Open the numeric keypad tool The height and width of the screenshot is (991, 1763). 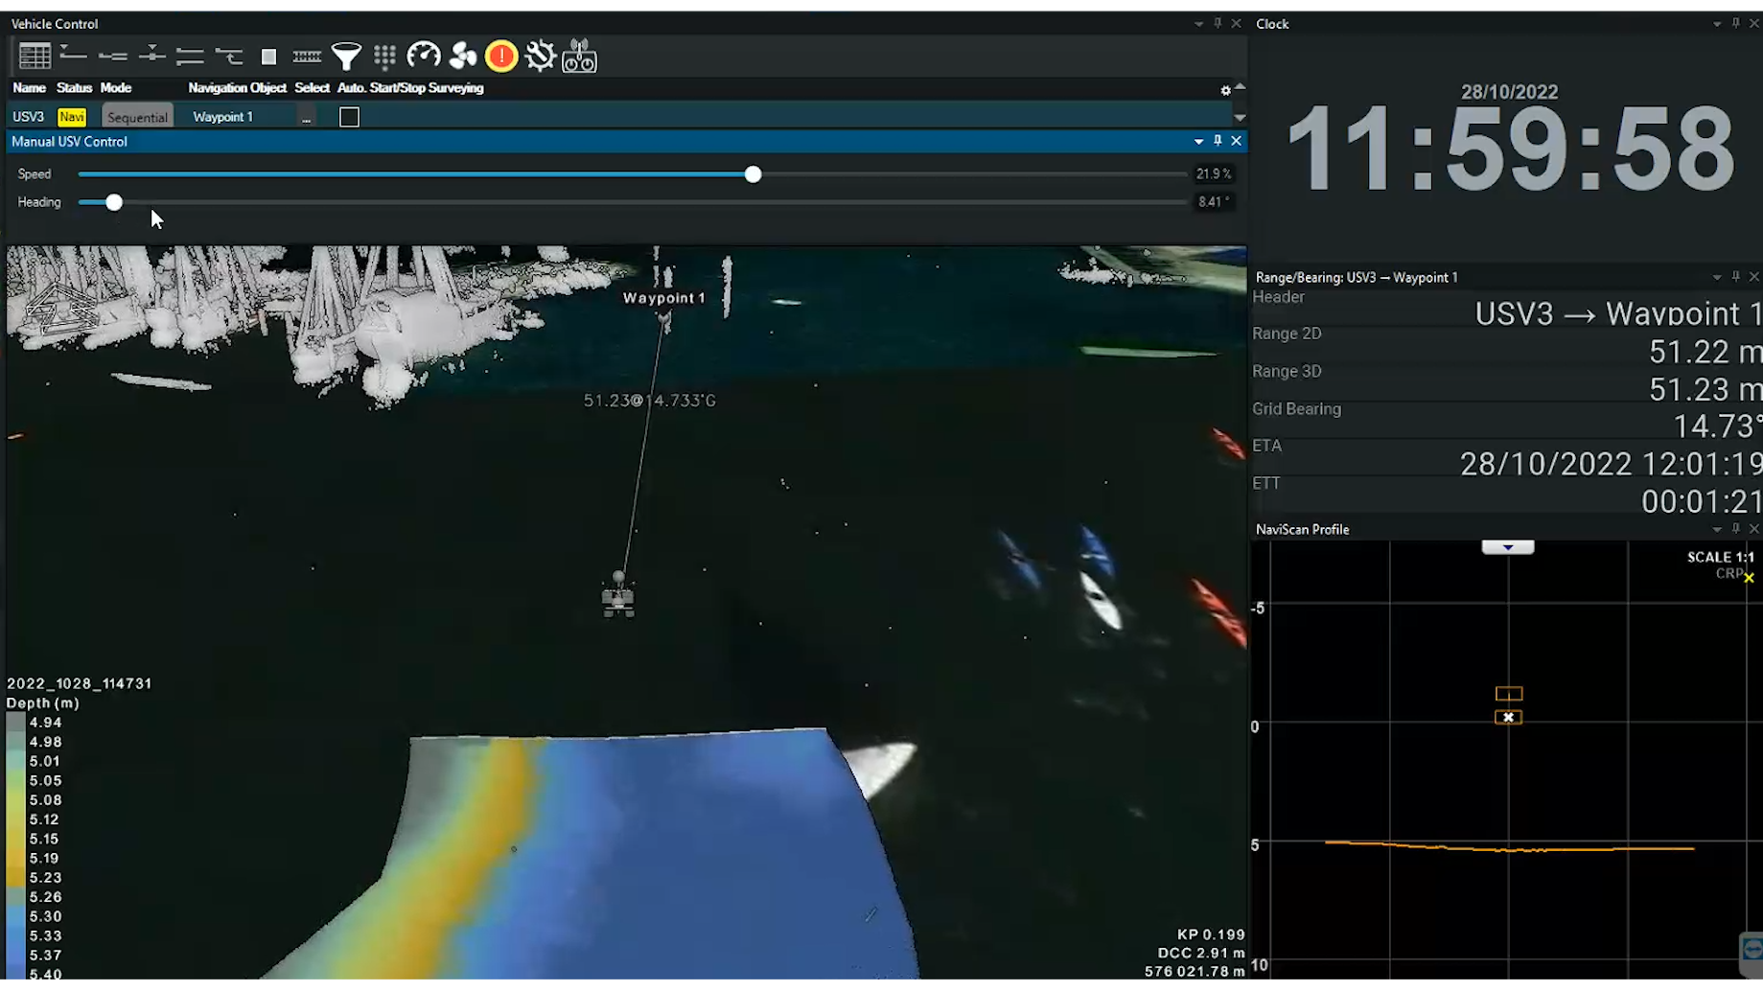pos(384,56)
